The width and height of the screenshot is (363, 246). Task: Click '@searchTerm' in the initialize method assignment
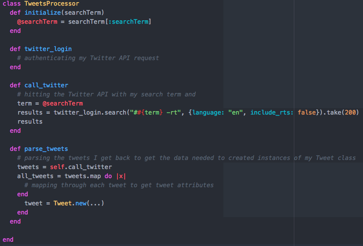(x=37, y=22)
